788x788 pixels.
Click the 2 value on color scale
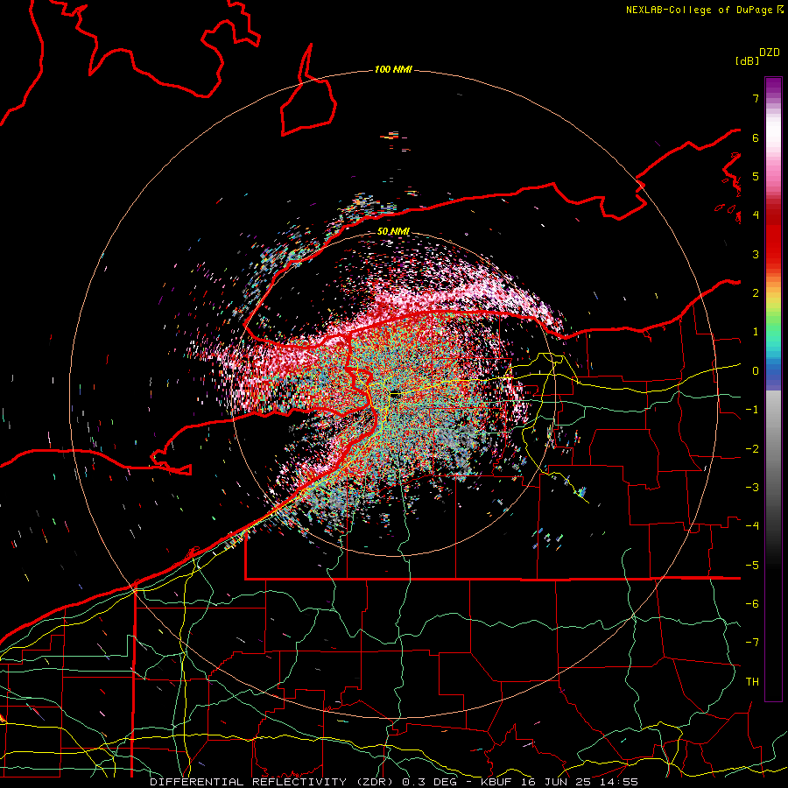[756, 293]
